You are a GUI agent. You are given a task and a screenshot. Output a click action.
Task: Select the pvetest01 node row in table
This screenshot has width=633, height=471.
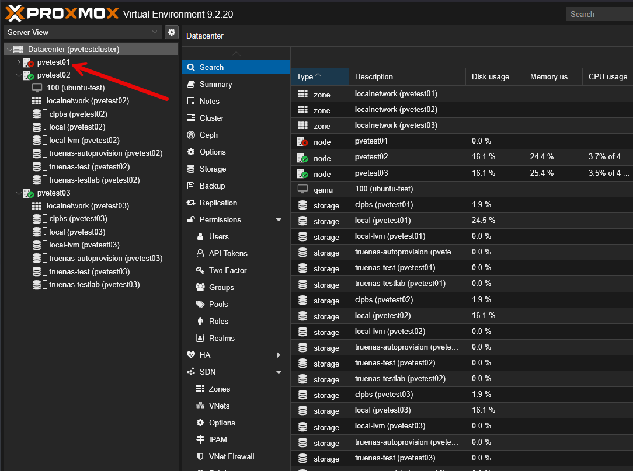click(462, 141)
